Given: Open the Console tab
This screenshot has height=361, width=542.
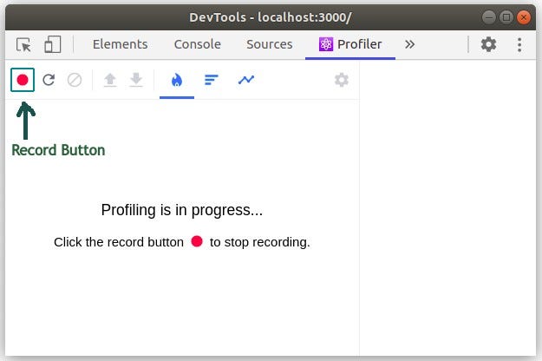Looking at the screenshot, I should [x=198, y=44].
